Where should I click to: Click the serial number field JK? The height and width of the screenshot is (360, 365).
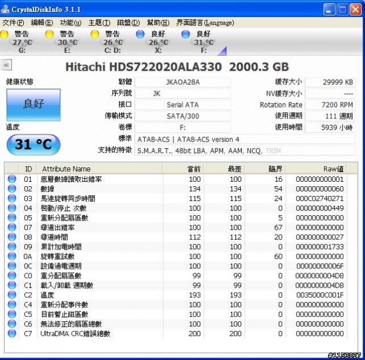182,93
